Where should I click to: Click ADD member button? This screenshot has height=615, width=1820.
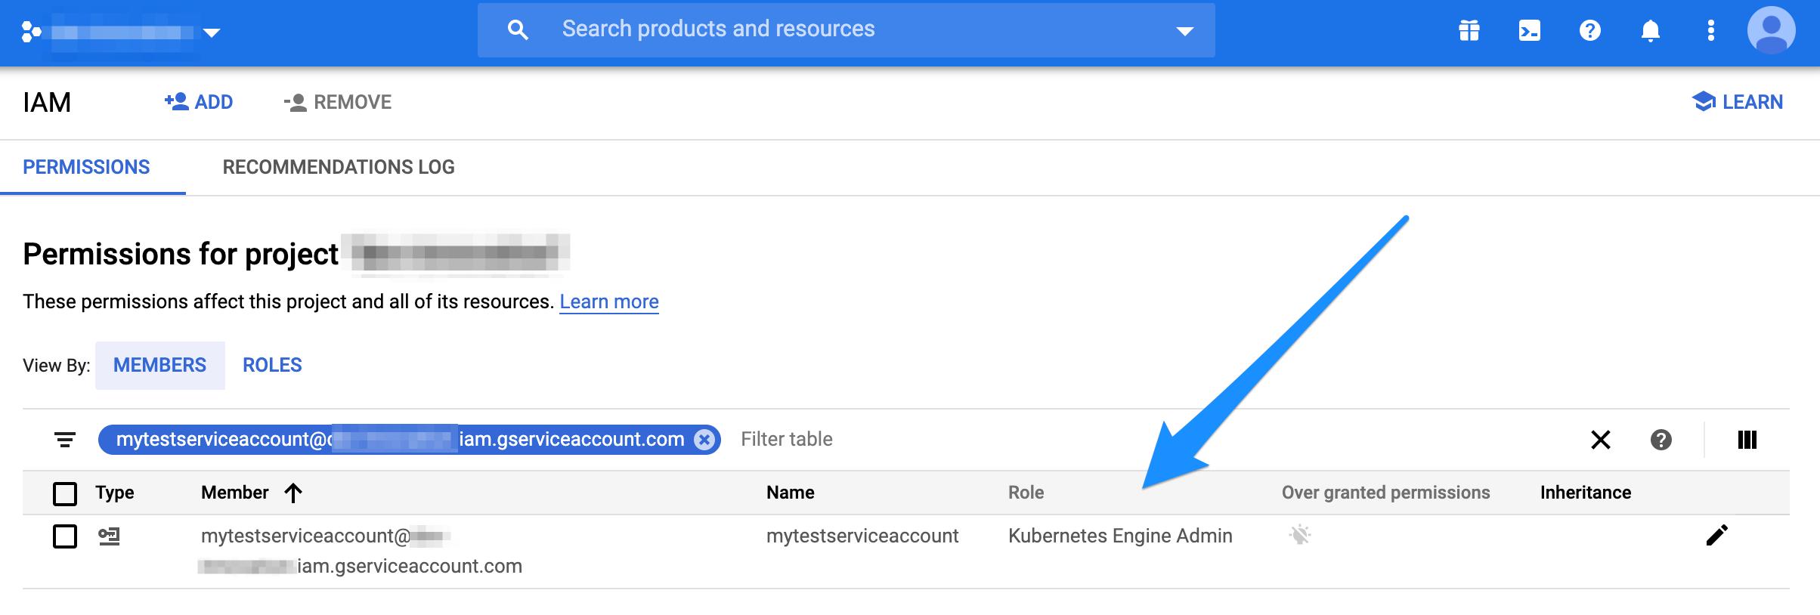(198, 102)
